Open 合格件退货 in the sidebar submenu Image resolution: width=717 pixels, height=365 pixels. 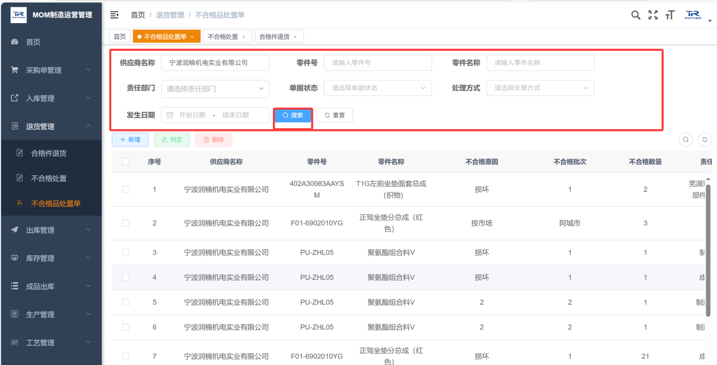(x=51, y=153)
